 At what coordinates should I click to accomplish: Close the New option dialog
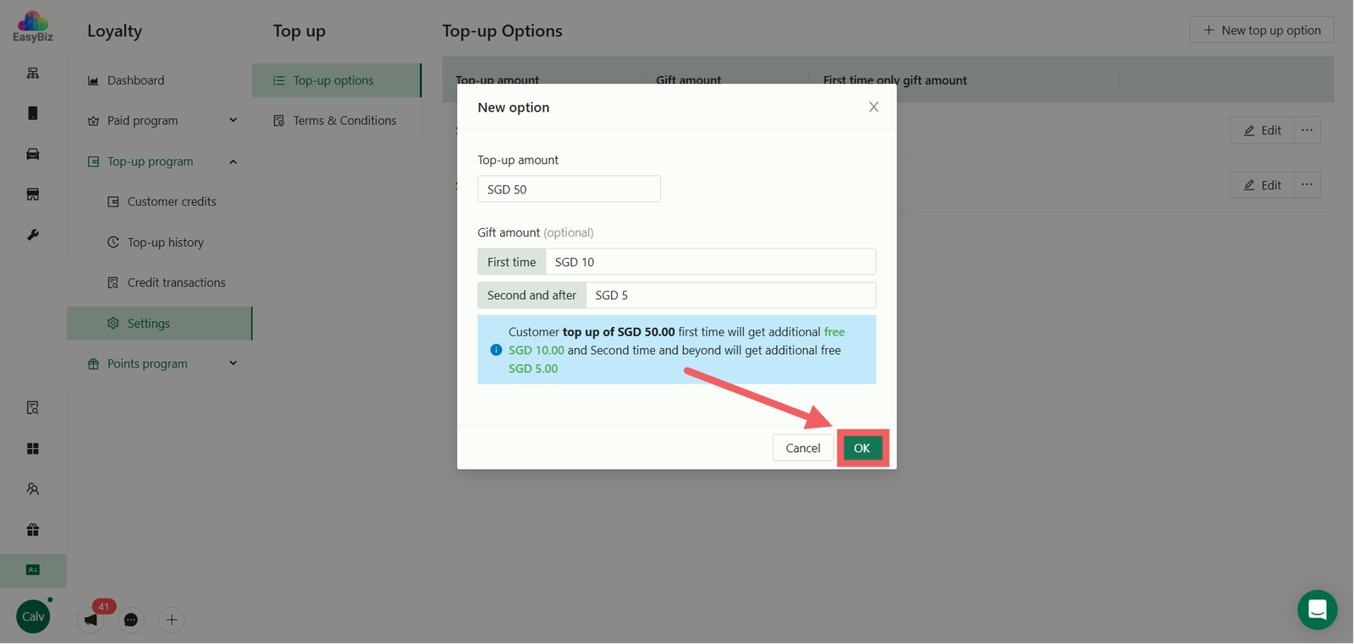coord(873,106)
